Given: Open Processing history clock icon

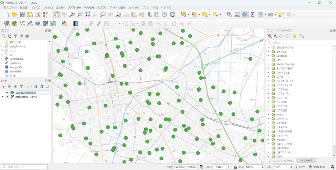Looking at the screenshot, I should [x=281, y=36].
